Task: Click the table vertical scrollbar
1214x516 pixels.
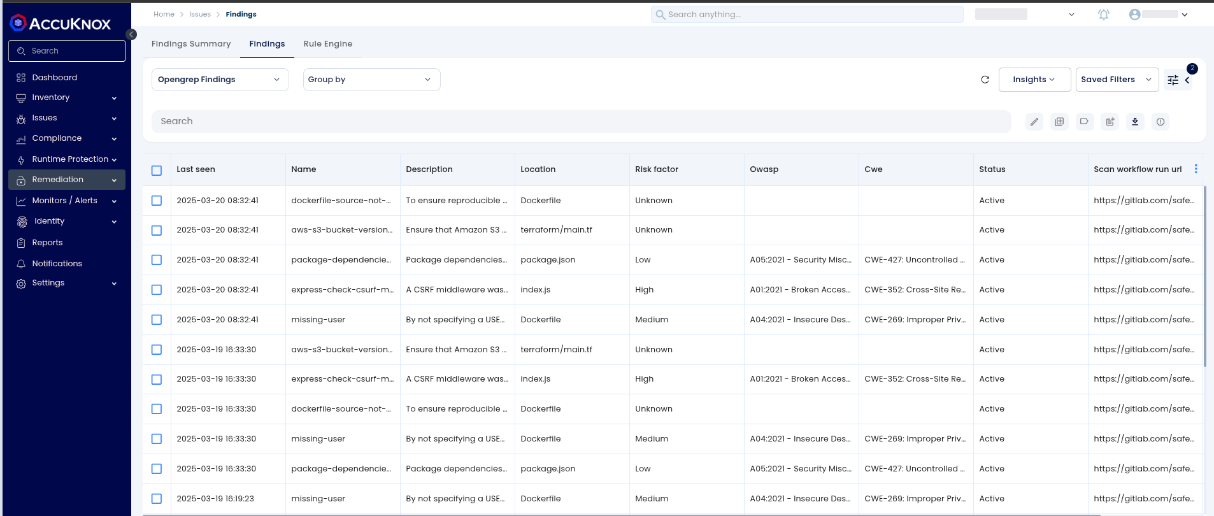Action: click(x=1204, y=276)
